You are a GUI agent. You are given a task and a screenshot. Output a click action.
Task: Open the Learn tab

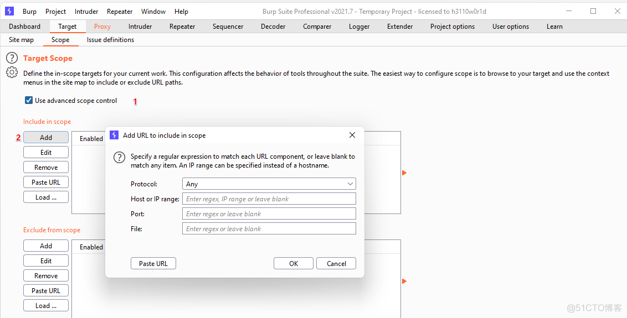[554, 27]
